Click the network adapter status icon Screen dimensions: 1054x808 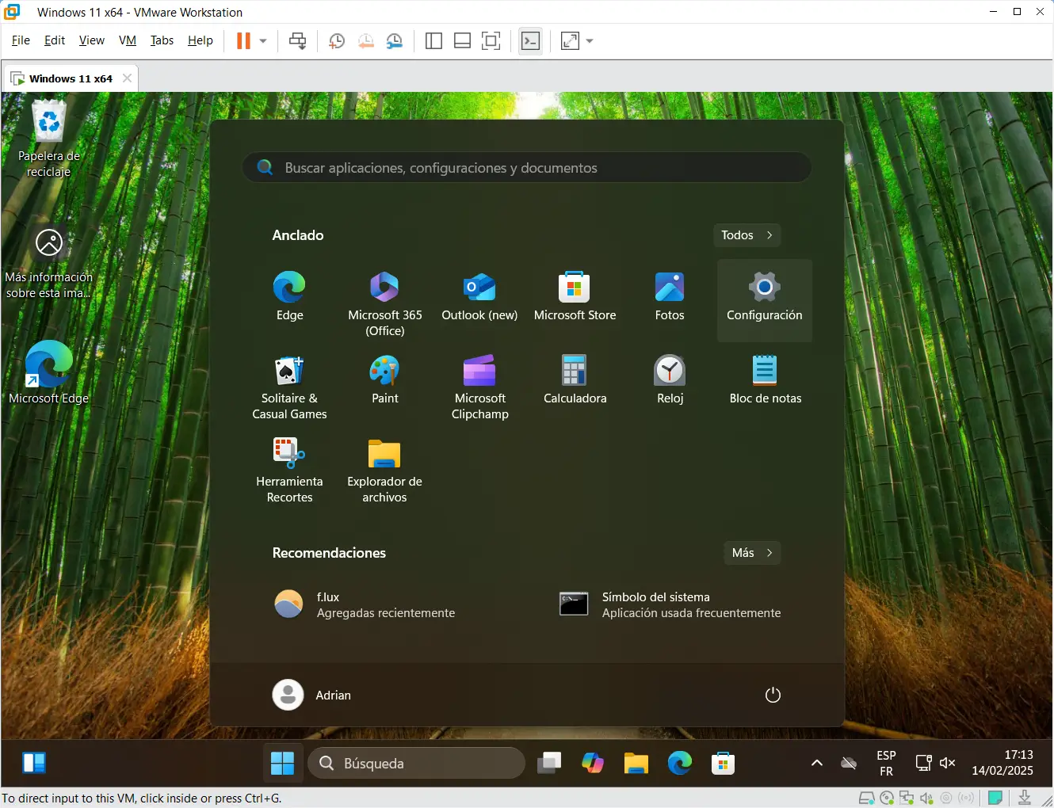tap(907, 798)
